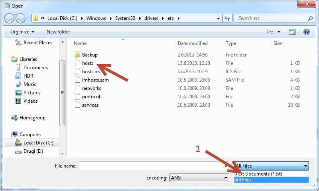Click the change view icon
The width and height of the screenshot is (319, 191).
coord(271,32)
